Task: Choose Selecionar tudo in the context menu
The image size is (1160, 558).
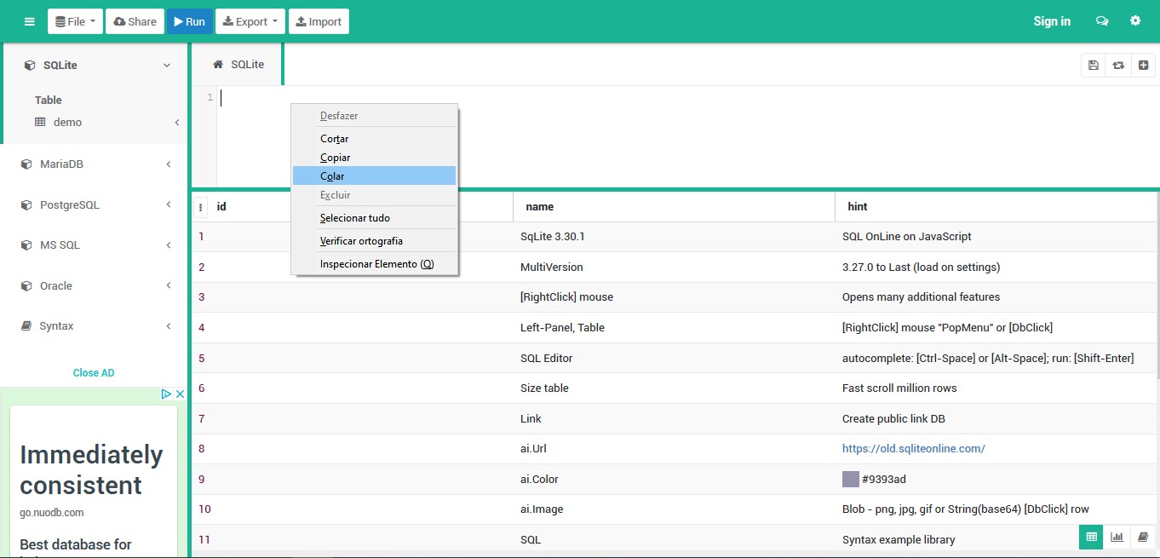Action: click(374, 218)
